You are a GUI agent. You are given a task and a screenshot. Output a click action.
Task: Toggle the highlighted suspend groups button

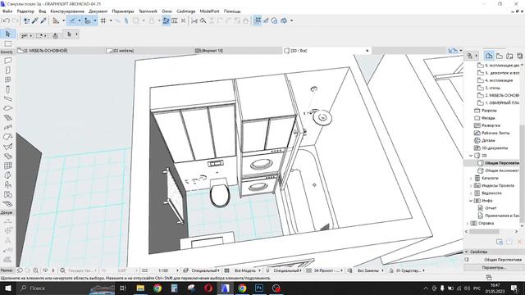click(258, 20)
